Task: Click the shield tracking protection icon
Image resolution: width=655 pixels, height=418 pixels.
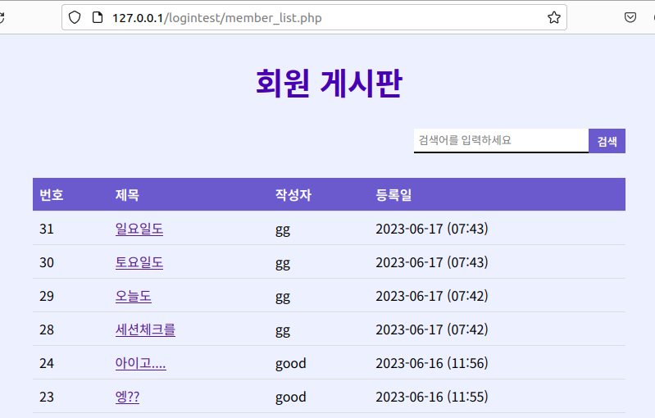Action: (75, 17)
